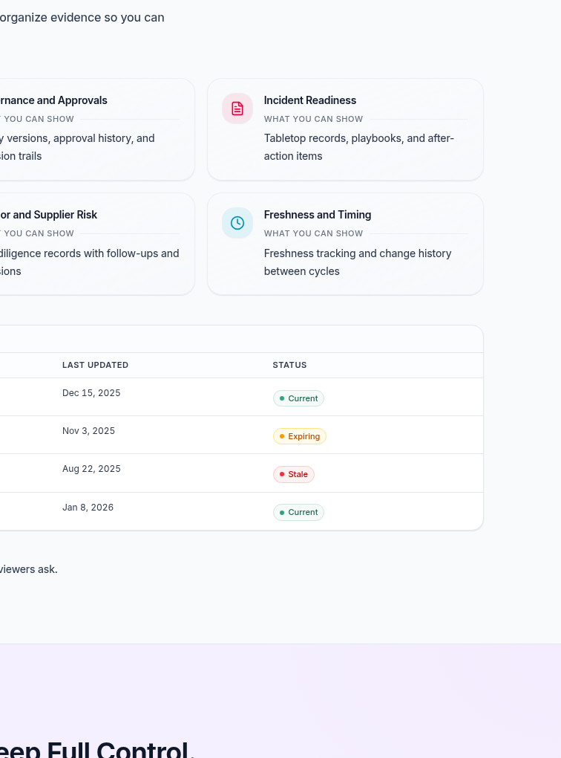Click the red dot inside the Stale badge
Screen dimensions: 561x758
click(283, 474)
